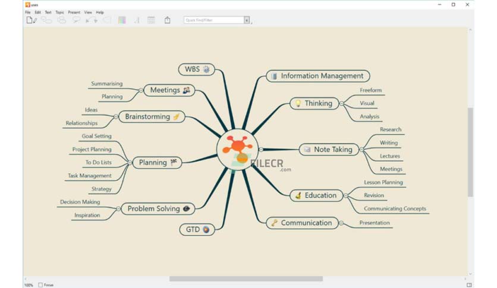Toggle the Focus checkbox
Screen dimensions: 497x288
(x=40, y=285)
